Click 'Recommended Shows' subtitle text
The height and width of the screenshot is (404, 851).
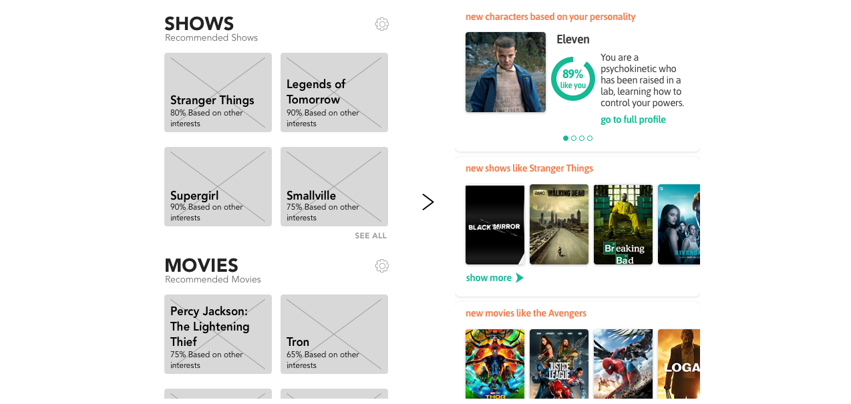pyautogui.click(x=211, y=38)
